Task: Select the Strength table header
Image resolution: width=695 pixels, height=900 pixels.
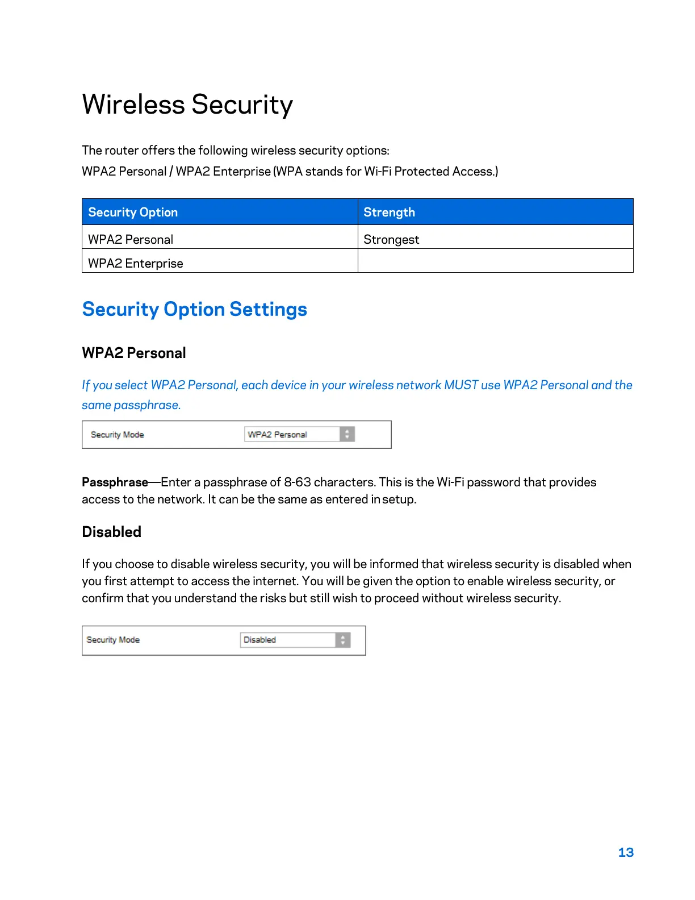Action: click(x=389, y=213)
